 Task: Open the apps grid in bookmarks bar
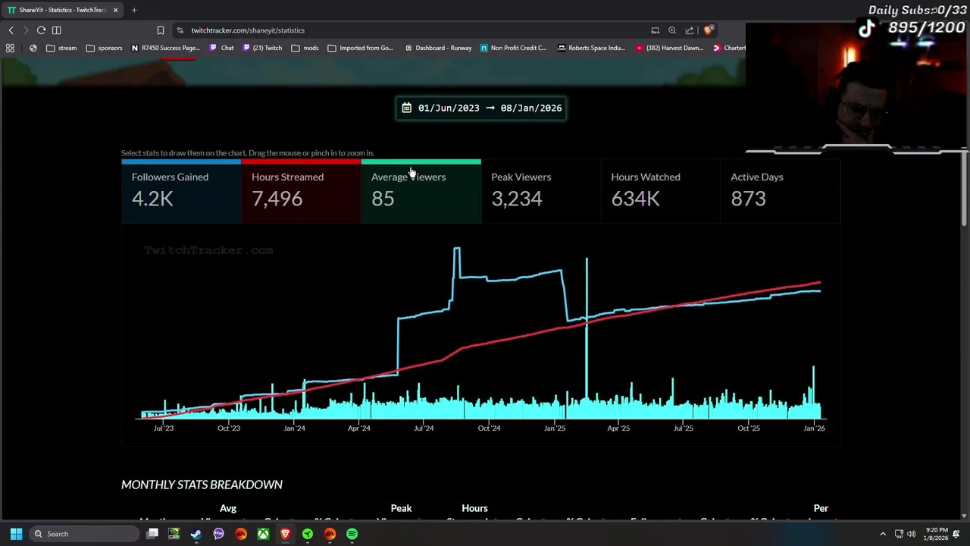point(10,48)
